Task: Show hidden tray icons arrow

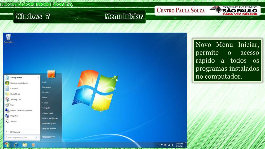Action: pyautogui.click(x=158, y=145)
